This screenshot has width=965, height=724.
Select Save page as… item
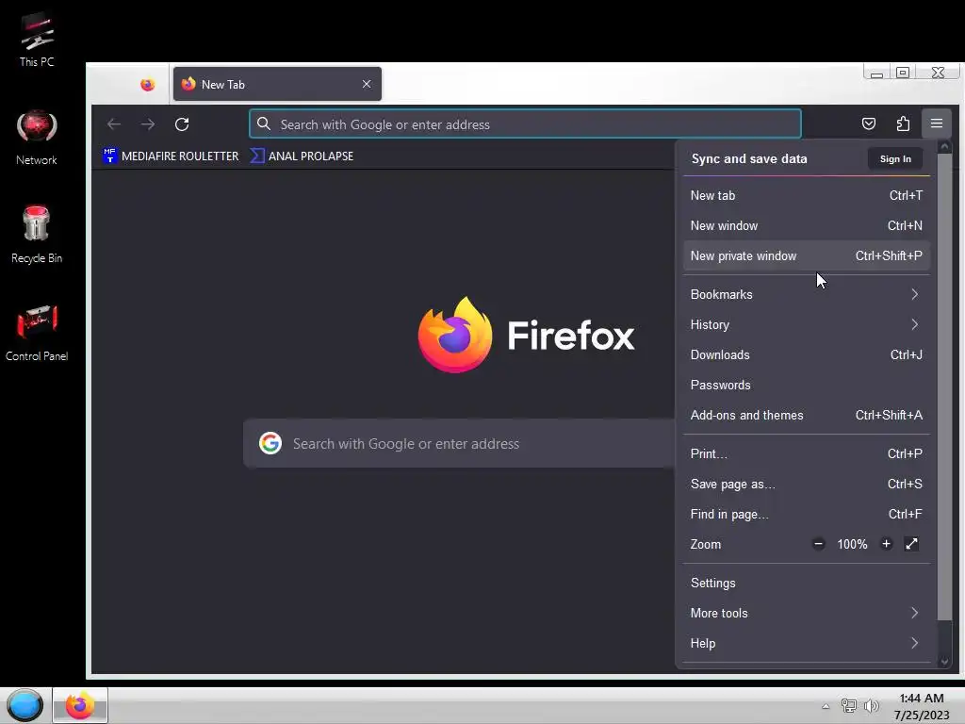pyautogui.click(x=807, y=484)
